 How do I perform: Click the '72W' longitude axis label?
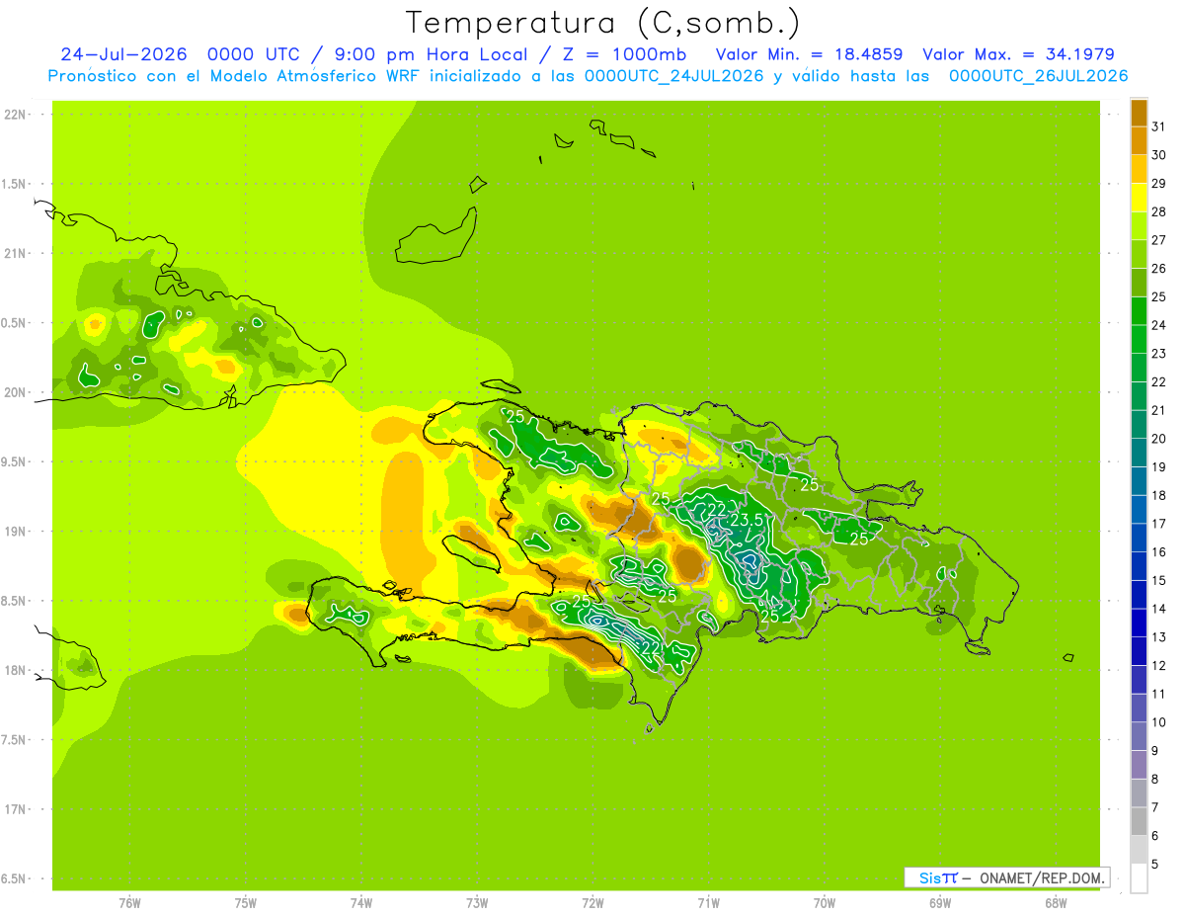coord(592,903)
